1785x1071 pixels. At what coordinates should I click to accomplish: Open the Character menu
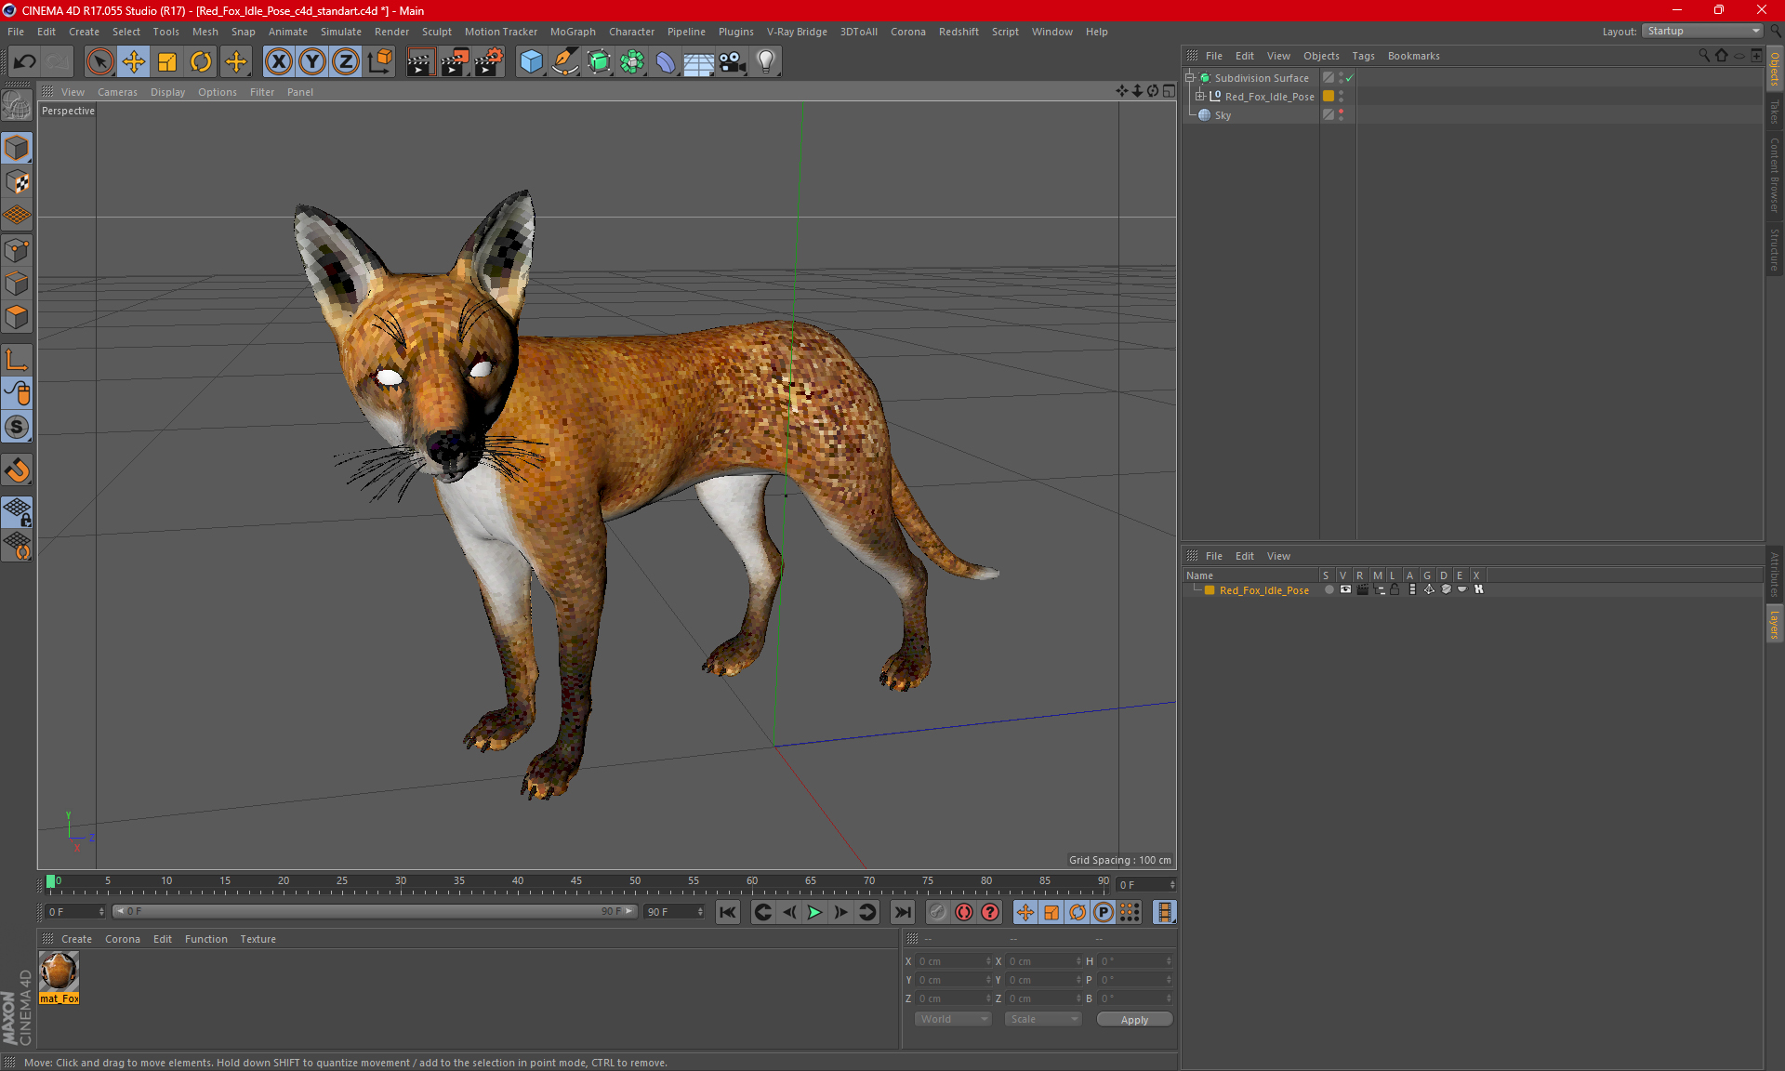[x=631, y=32]
